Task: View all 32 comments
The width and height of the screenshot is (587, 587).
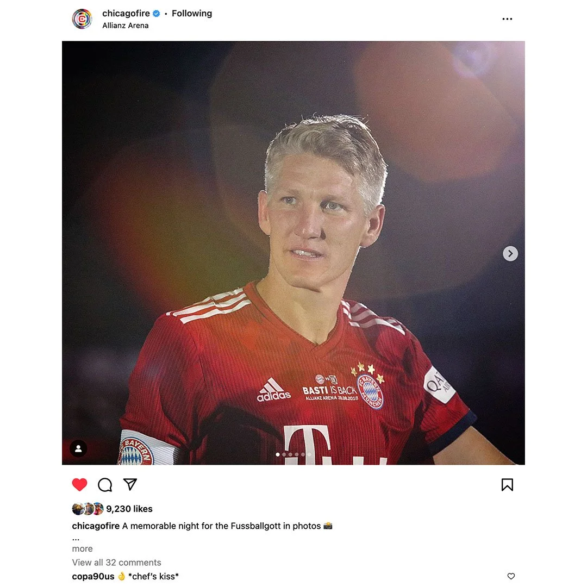Action: (116, 563)
